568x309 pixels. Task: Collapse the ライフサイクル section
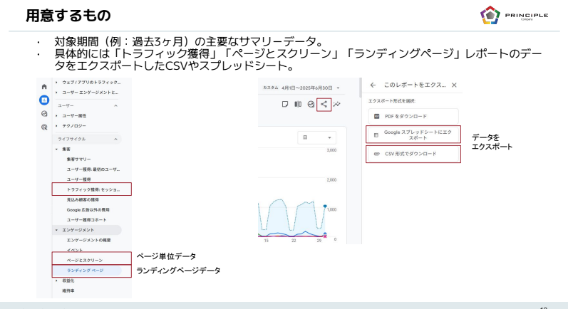pos(115,139)
